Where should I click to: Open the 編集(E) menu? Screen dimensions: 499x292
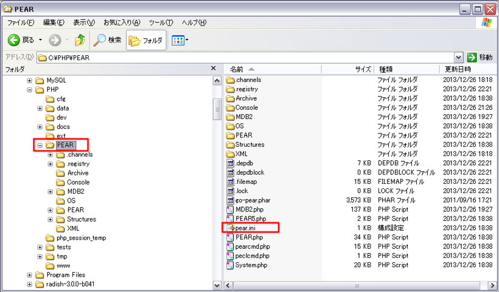click(54, 22)
